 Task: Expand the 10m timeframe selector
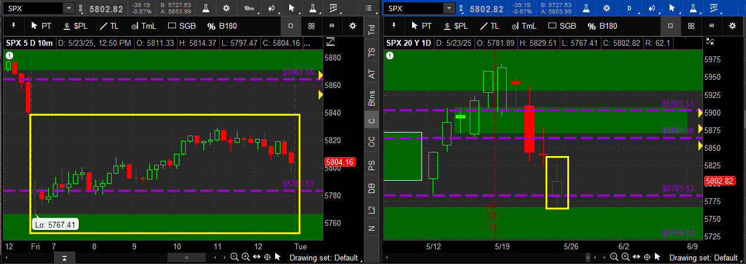(249, 8)
